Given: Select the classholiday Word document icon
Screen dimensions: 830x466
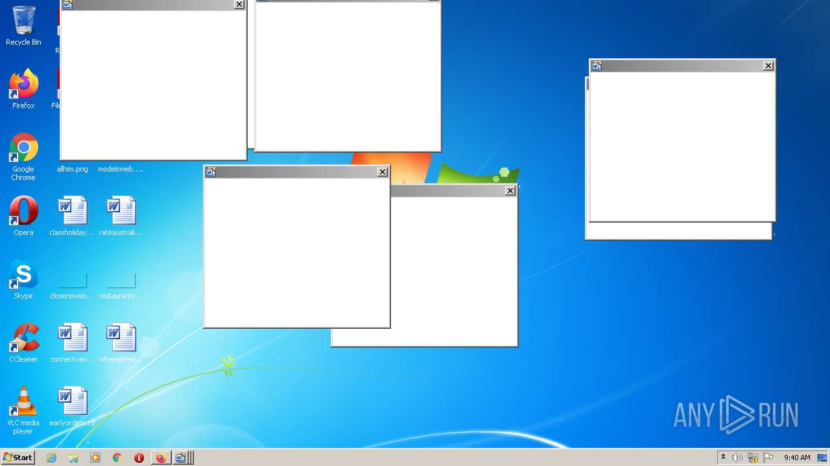Looking at the screenshot, I should pos(72,216).
